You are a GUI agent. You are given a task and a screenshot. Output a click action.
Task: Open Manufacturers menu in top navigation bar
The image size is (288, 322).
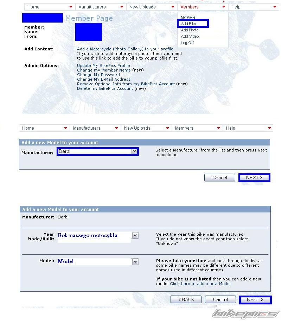point(101,7)
